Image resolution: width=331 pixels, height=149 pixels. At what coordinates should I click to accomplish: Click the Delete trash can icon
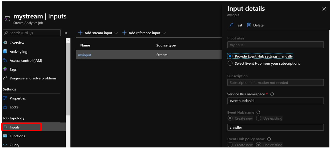coord(249,25)
